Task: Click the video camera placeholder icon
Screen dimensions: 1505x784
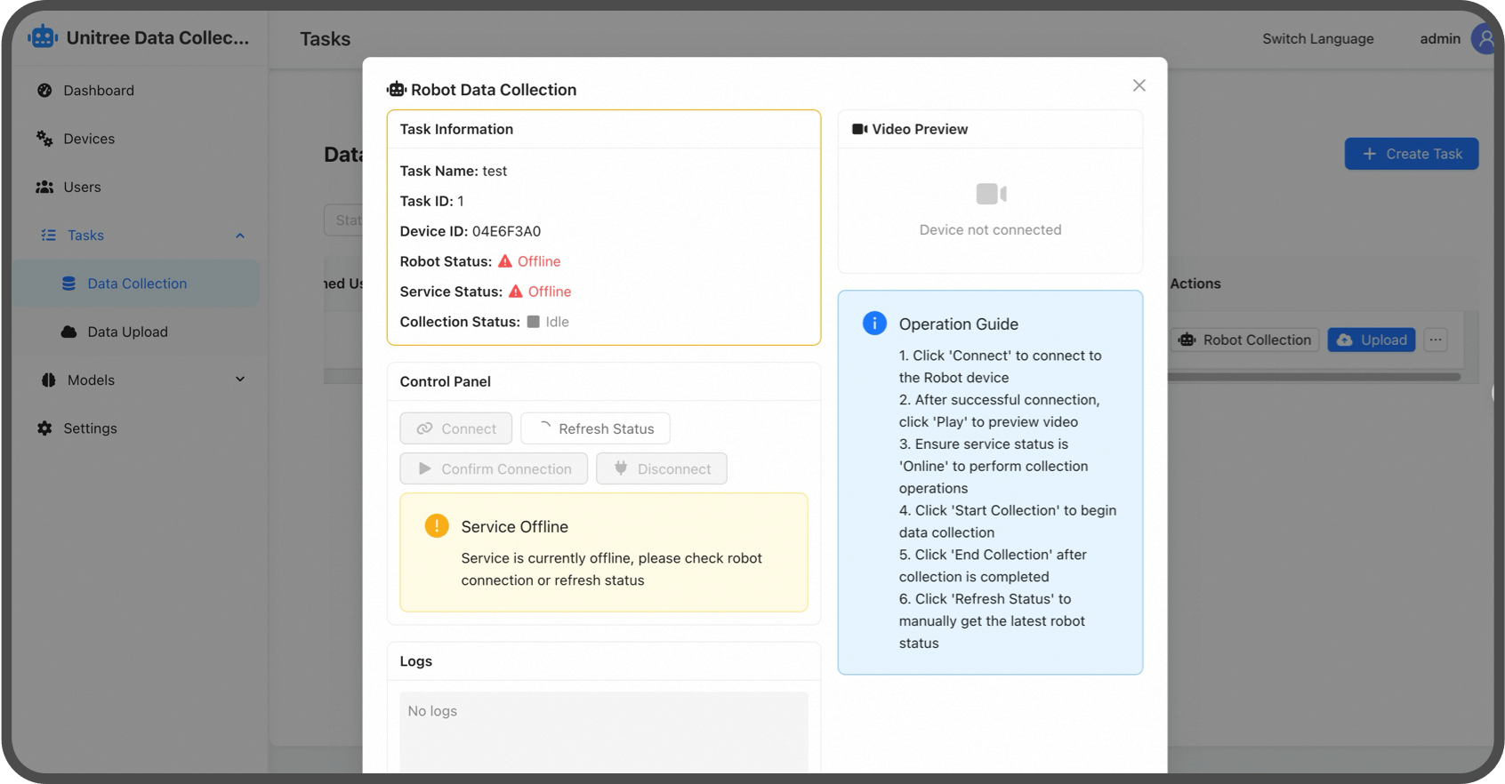Action: coord(990,194)
